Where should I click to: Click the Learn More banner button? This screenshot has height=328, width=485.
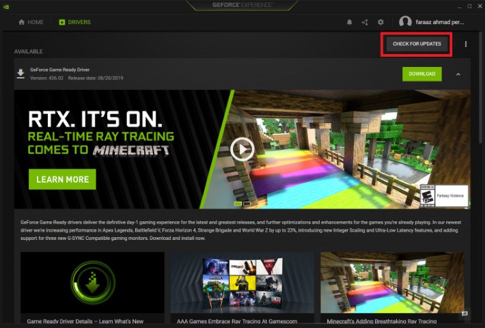[62, 179]
